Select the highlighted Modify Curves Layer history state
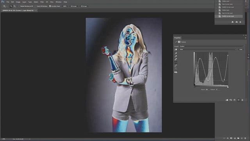 coord(229,16)
